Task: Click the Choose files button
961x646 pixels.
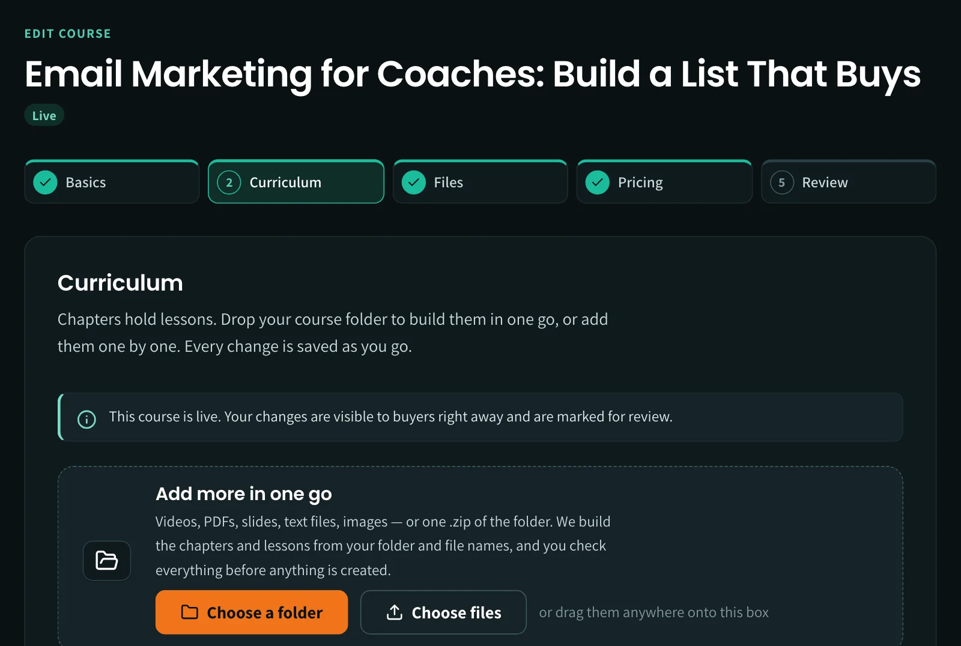Action: [443, 612]
